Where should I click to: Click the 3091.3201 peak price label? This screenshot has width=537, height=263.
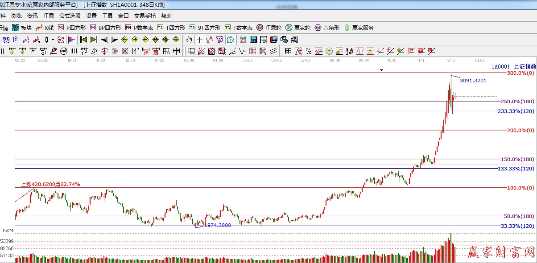point(473,81)
